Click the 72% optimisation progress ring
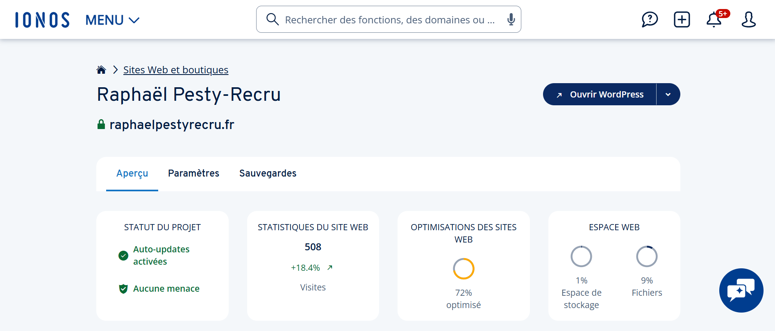The width and height of the screenshot is (775, 331). tap(464, 269)
